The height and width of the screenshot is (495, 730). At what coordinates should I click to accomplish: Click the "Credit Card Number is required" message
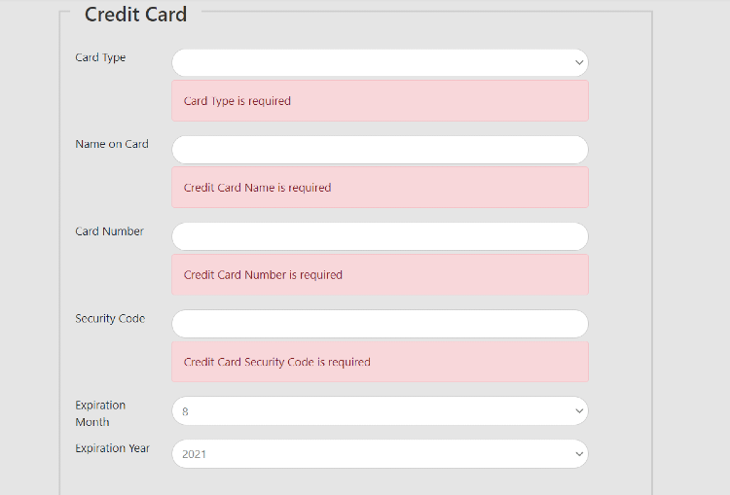(x=263, y=275)
